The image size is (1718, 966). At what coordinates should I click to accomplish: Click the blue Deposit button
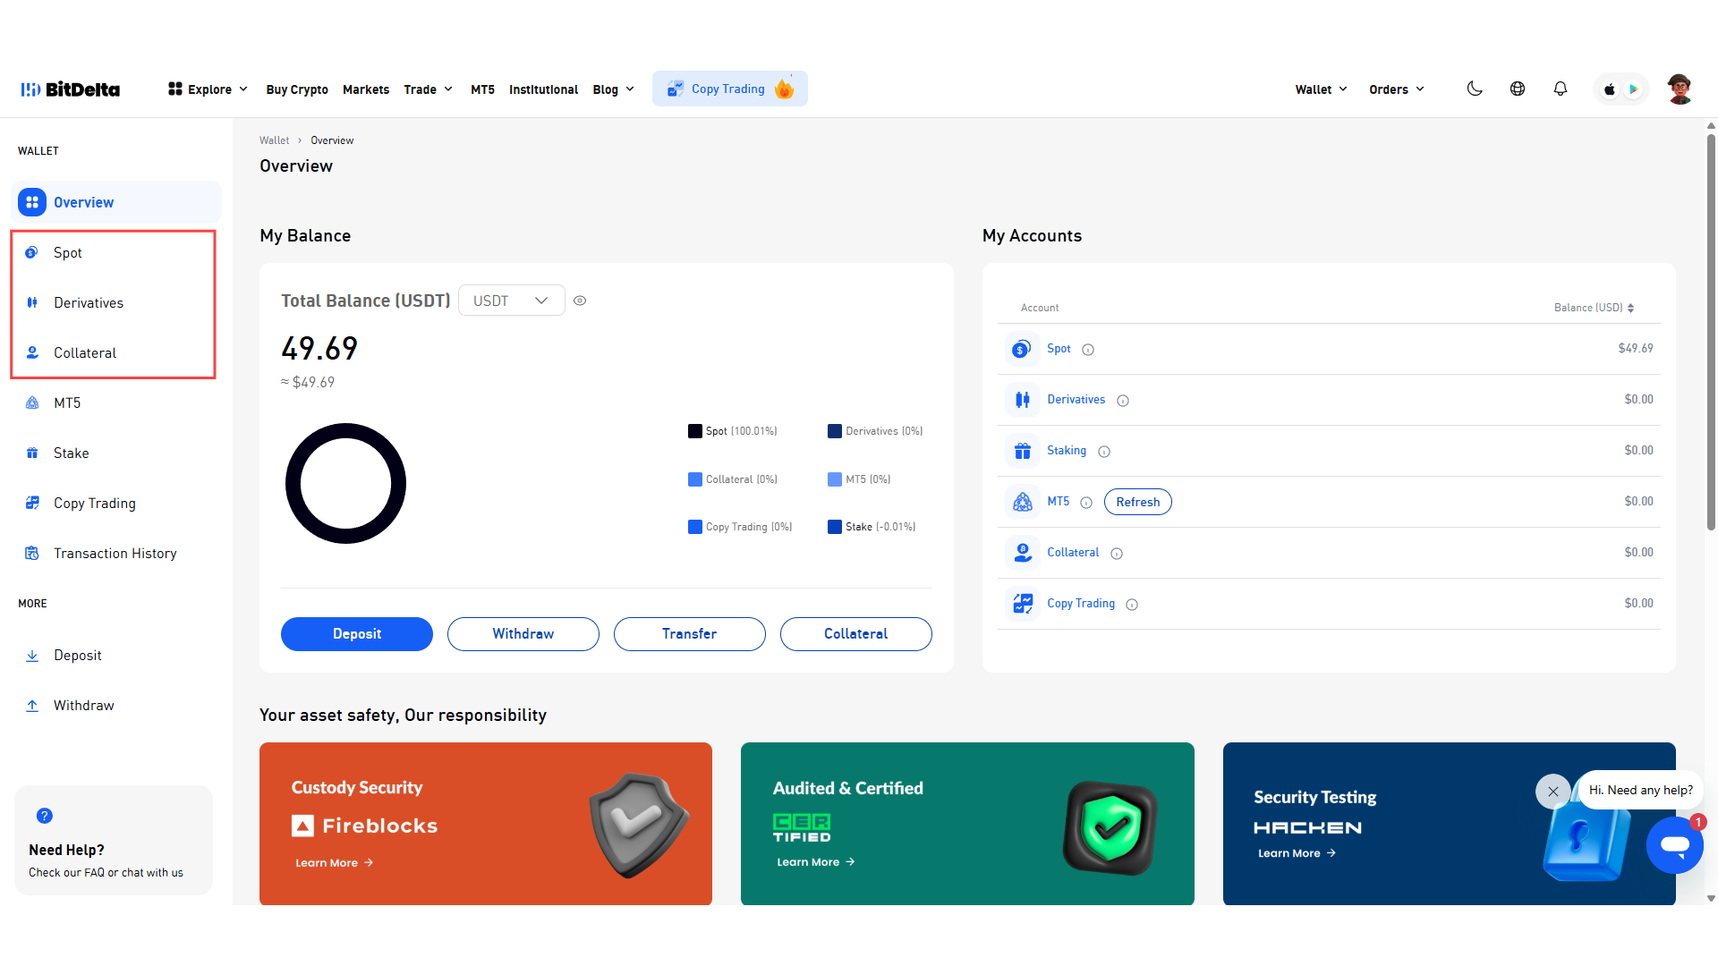click(x=357, y=634)
